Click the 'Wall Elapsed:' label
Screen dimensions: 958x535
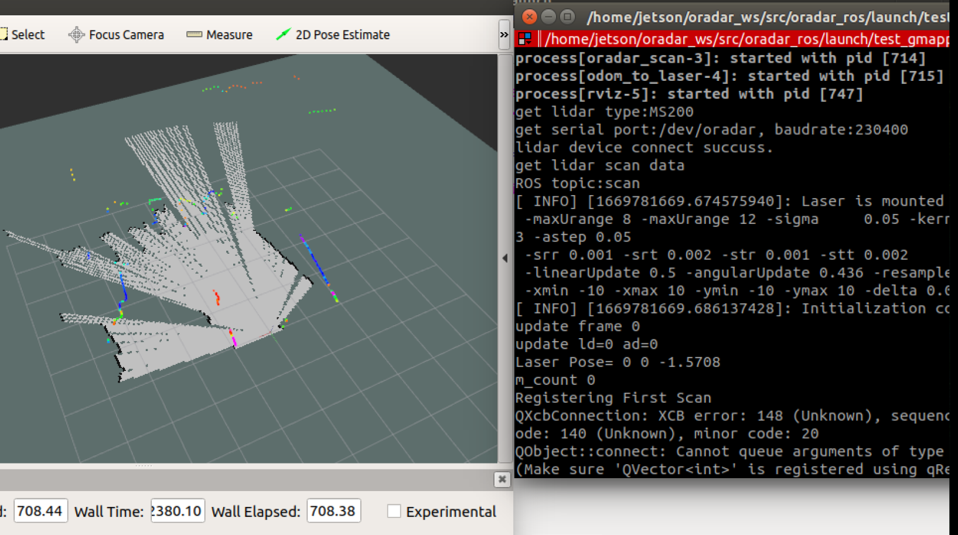[255, 512]
